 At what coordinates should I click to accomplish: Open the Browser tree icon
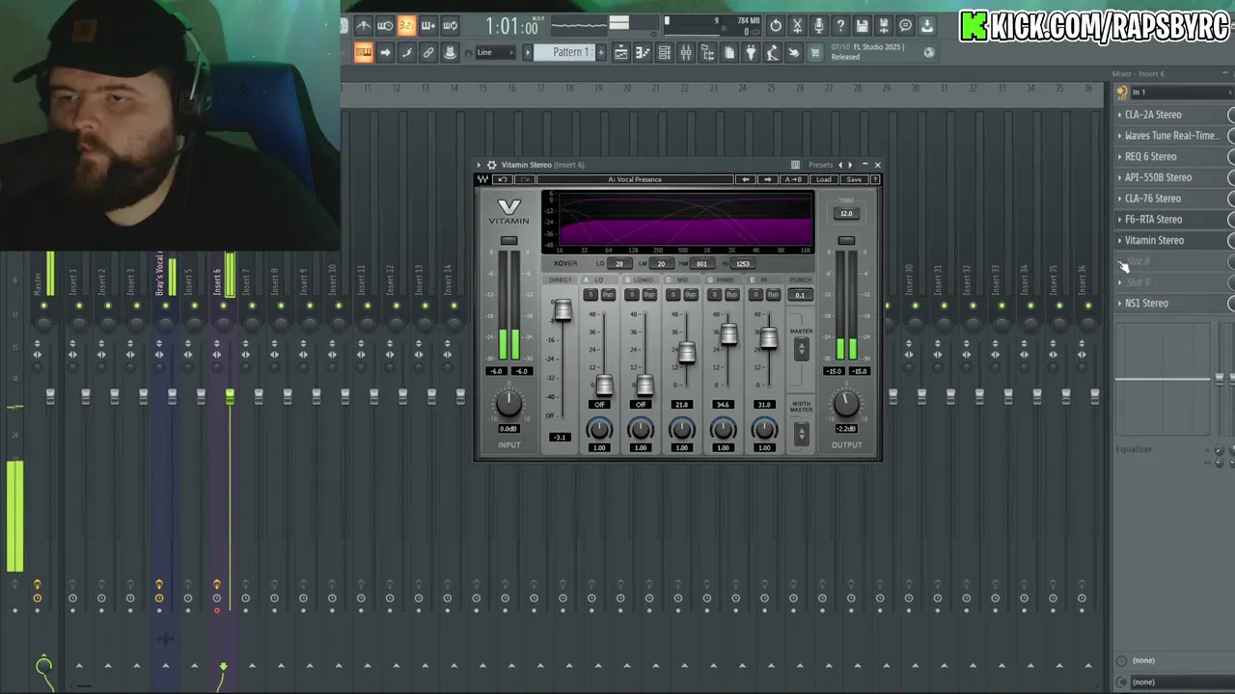[707, 52]
